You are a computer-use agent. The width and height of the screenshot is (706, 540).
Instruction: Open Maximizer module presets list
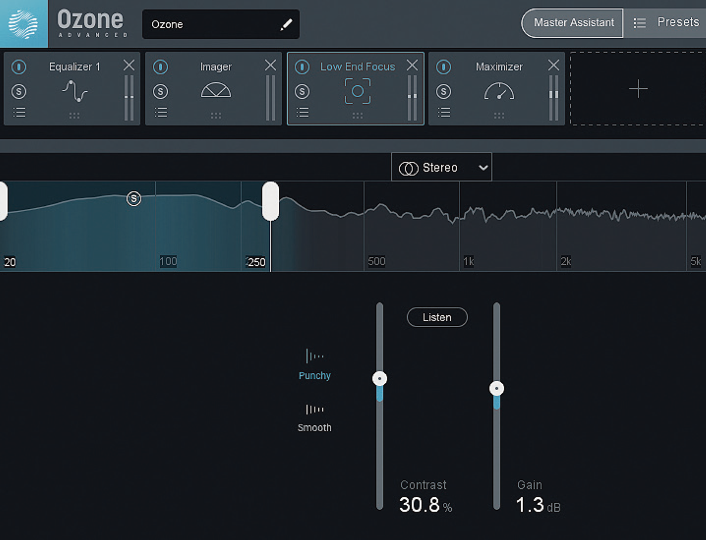(x=444, y=112)
